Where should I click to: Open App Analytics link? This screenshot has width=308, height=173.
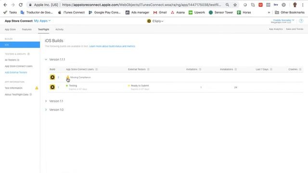tap(276, 29)
